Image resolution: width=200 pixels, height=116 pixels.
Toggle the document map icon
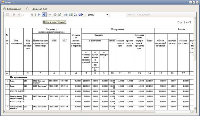(x=7, y=15)
